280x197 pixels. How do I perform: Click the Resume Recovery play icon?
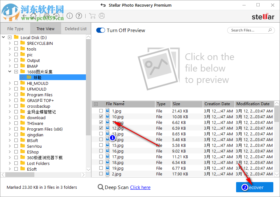[x=57, y=16]
